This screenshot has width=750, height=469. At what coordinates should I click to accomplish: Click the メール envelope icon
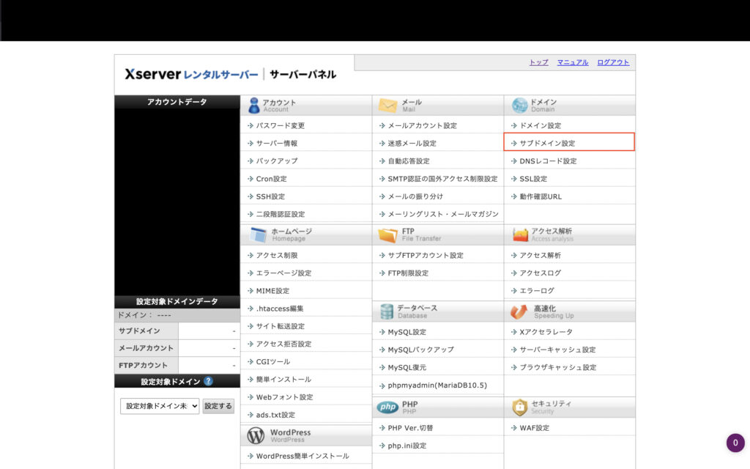388,106
